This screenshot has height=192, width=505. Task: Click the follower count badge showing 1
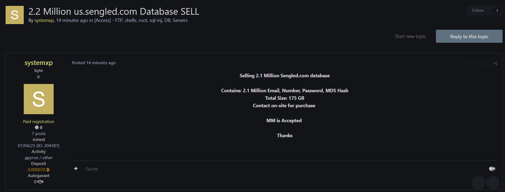(497, 10)
